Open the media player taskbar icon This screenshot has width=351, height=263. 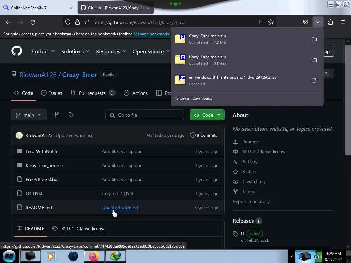pyautogui.click(x=51, y=256)
